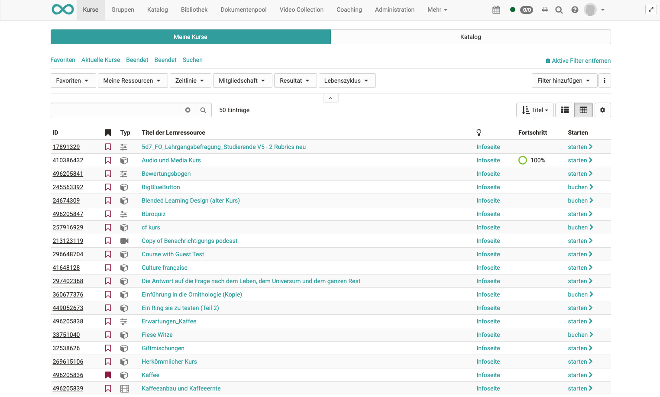This screenshot has width=660, height=397.
Task: Toggle bookmark for BigBlueButton course
Action: 108,187
